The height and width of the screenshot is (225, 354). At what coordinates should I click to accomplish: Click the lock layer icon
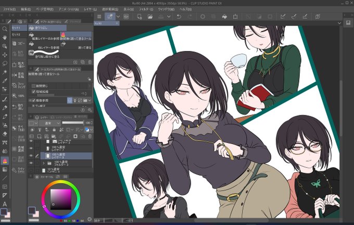54,129
